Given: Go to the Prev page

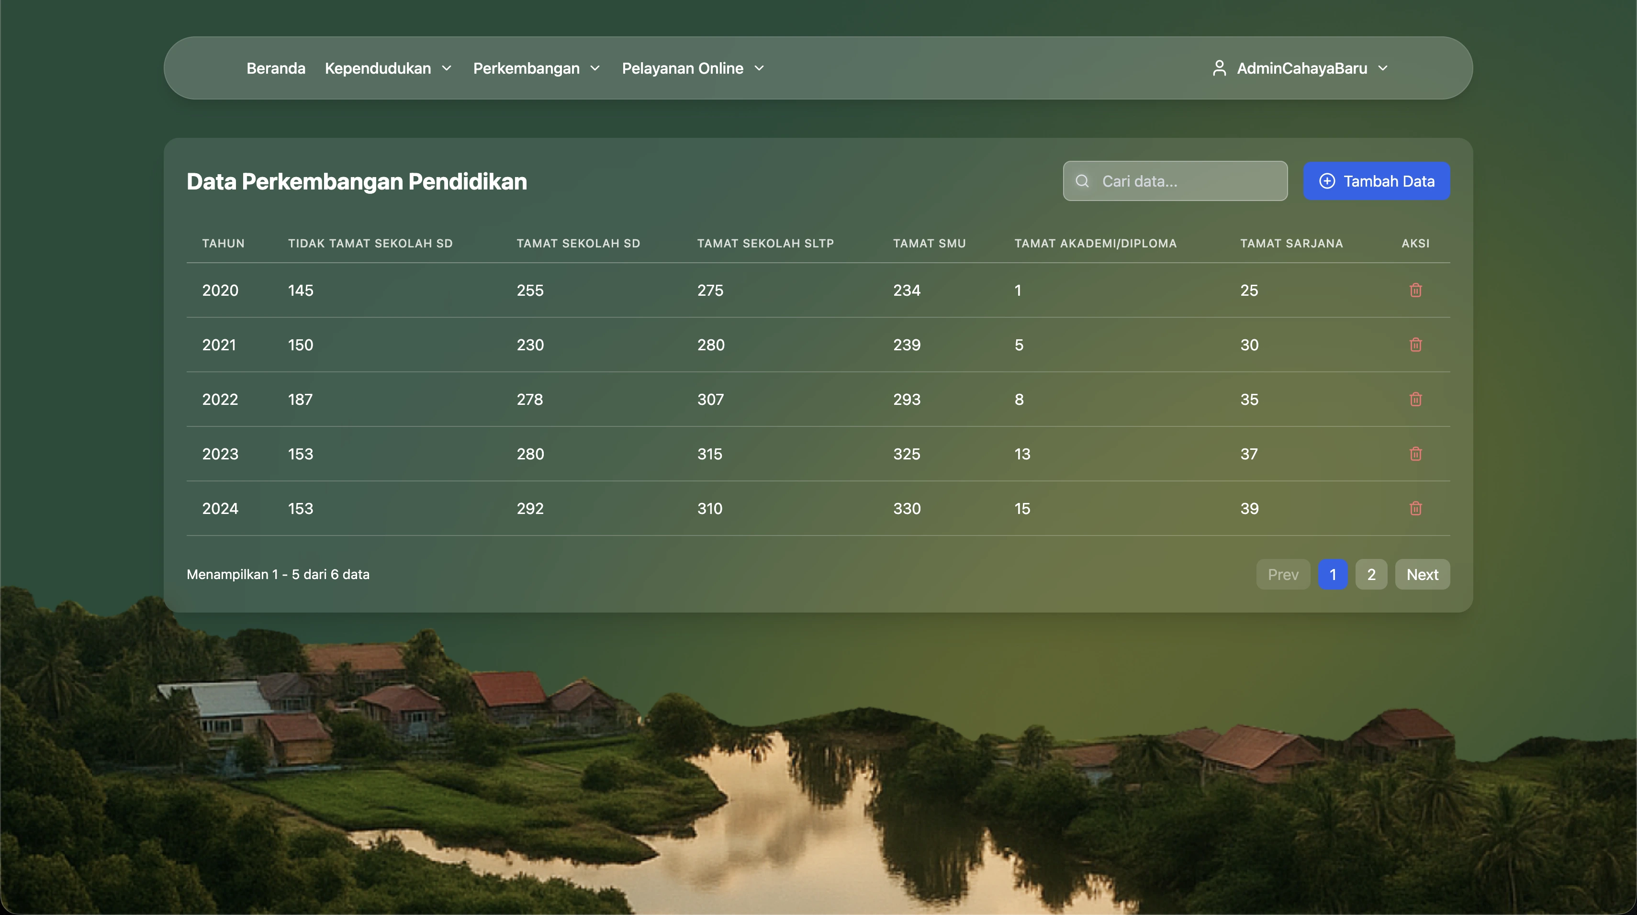Looking at the screenshot, I should pos(1283,574).
